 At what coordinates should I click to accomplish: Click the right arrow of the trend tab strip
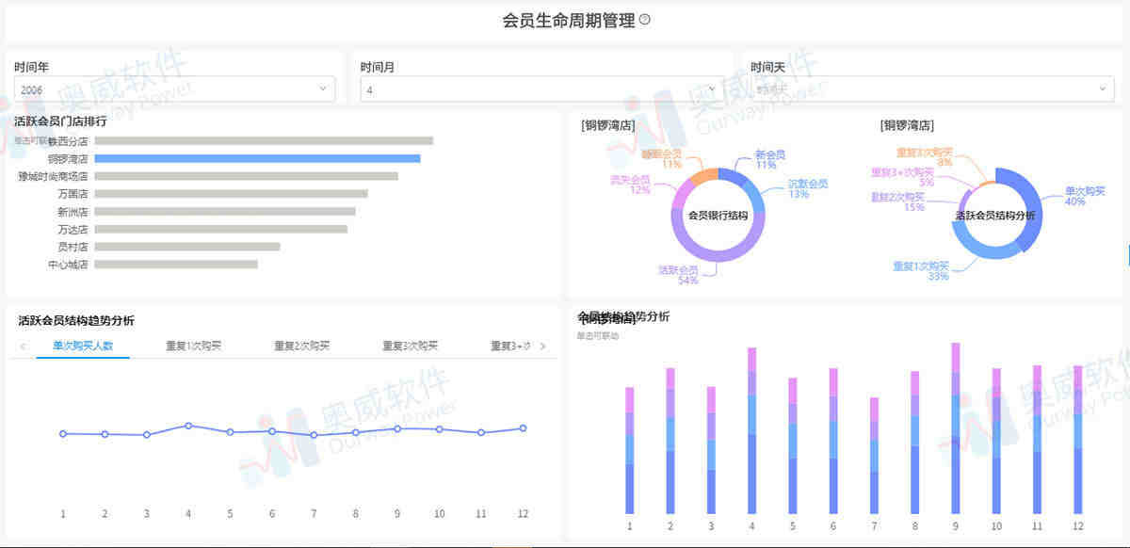point(542,347)
